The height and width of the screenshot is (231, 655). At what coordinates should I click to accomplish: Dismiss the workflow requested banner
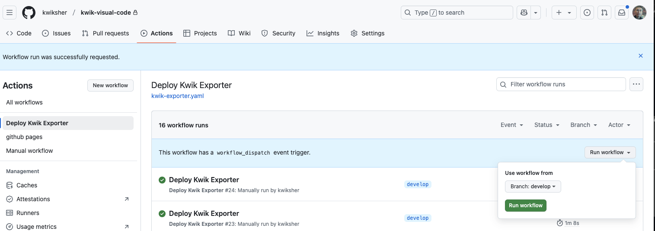[x=641, y=56]
